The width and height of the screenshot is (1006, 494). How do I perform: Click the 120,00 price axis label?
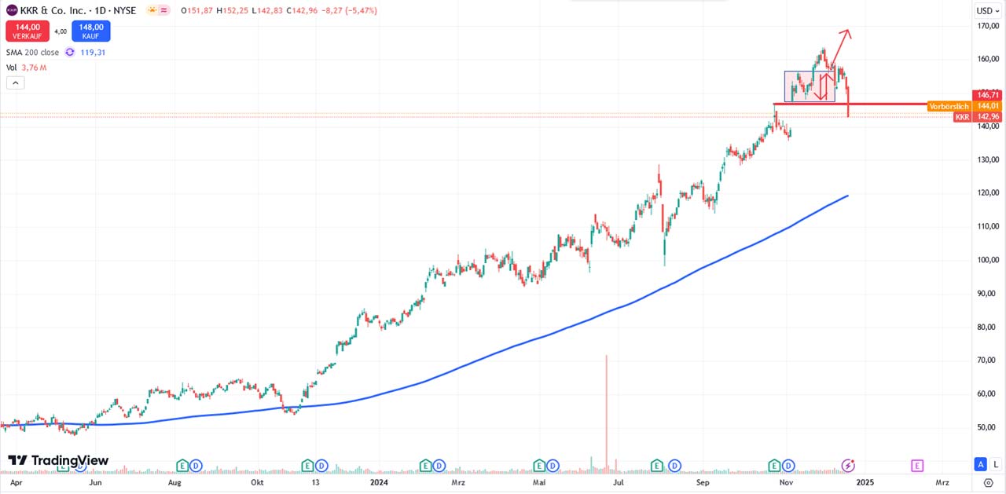987,193
